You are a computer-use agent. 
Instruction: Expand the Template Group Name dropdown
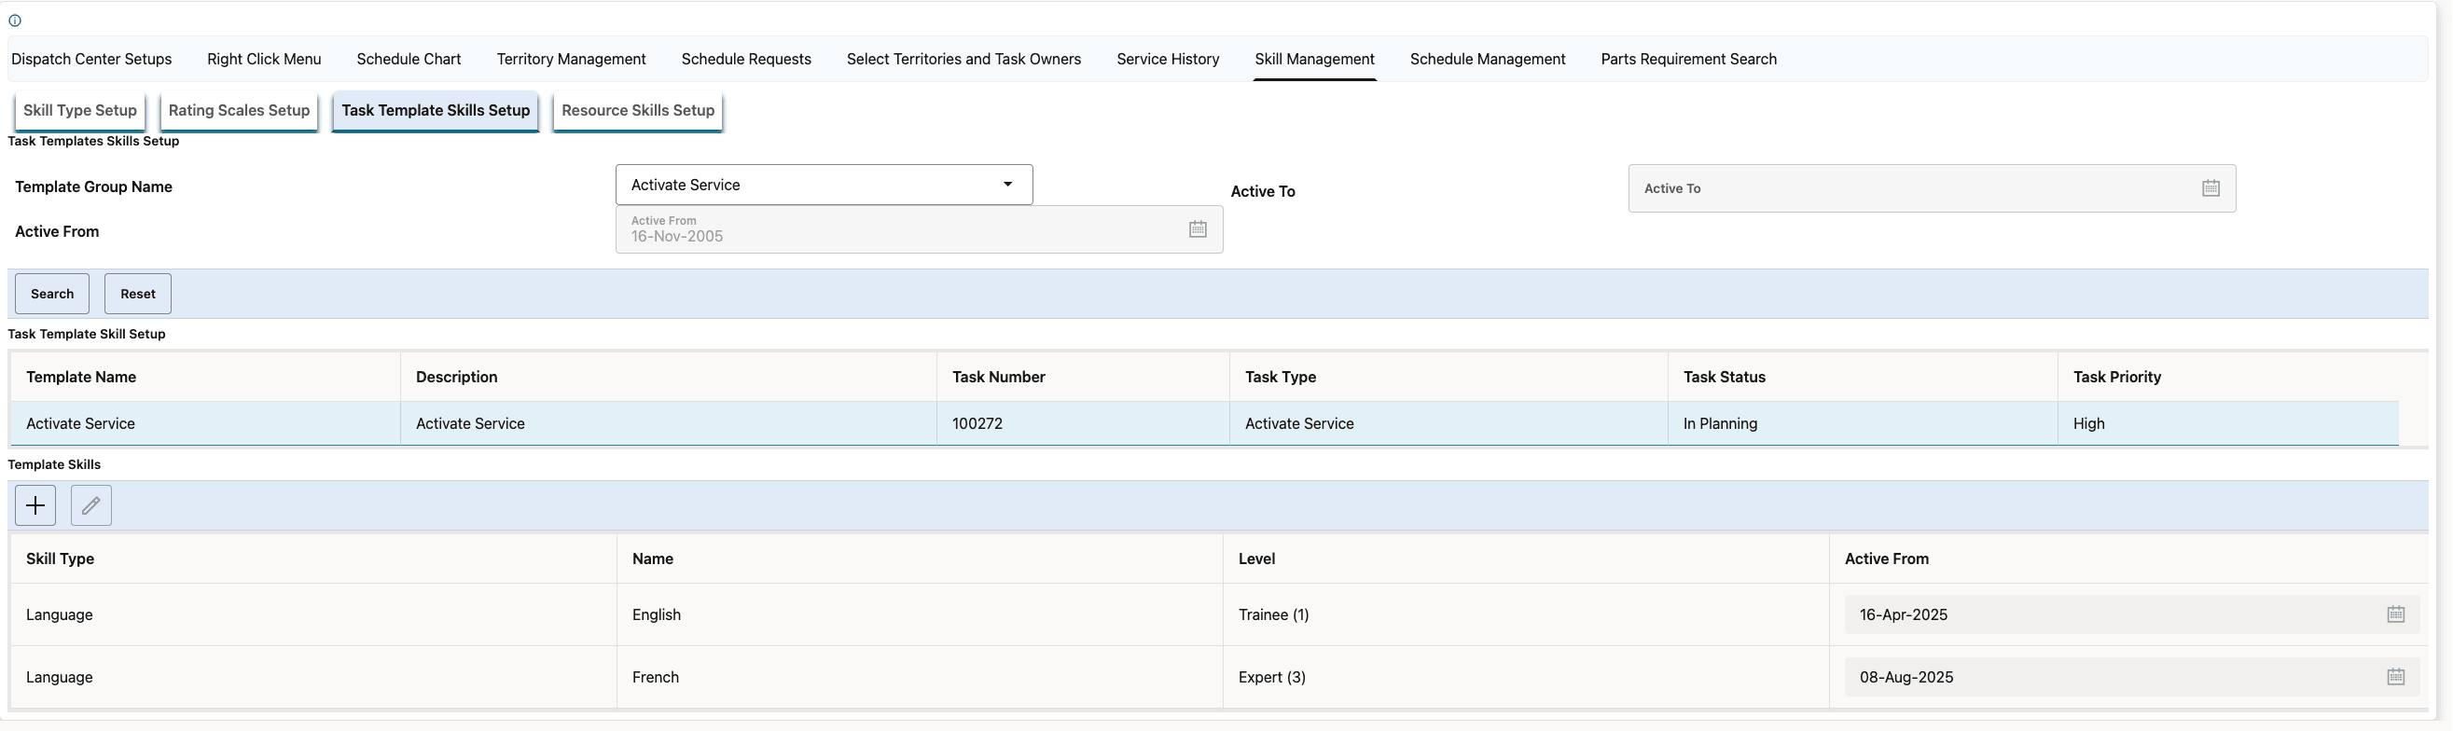(x=1006, y=185)
